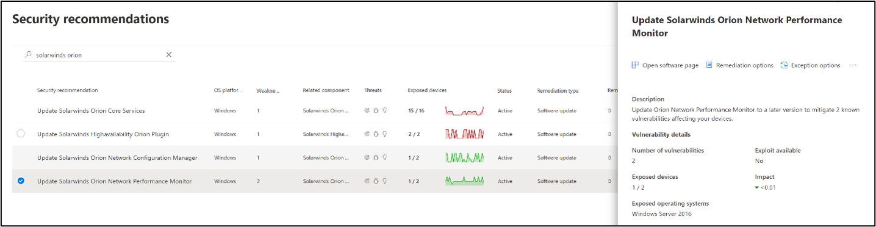Clear the 'solarwinds orion' search text
Image resolution: width=876 pixels, height=227 pixels.
(169, 55)
